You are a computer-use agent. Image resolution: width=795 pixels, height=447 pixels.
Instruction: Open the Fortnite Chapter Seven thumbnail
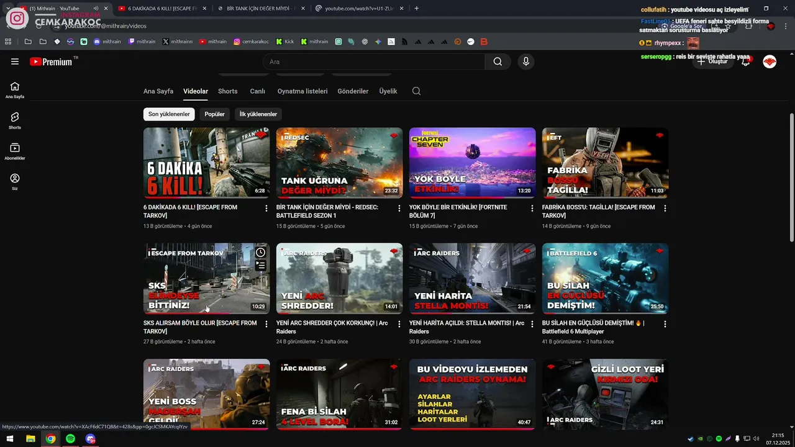472,163
